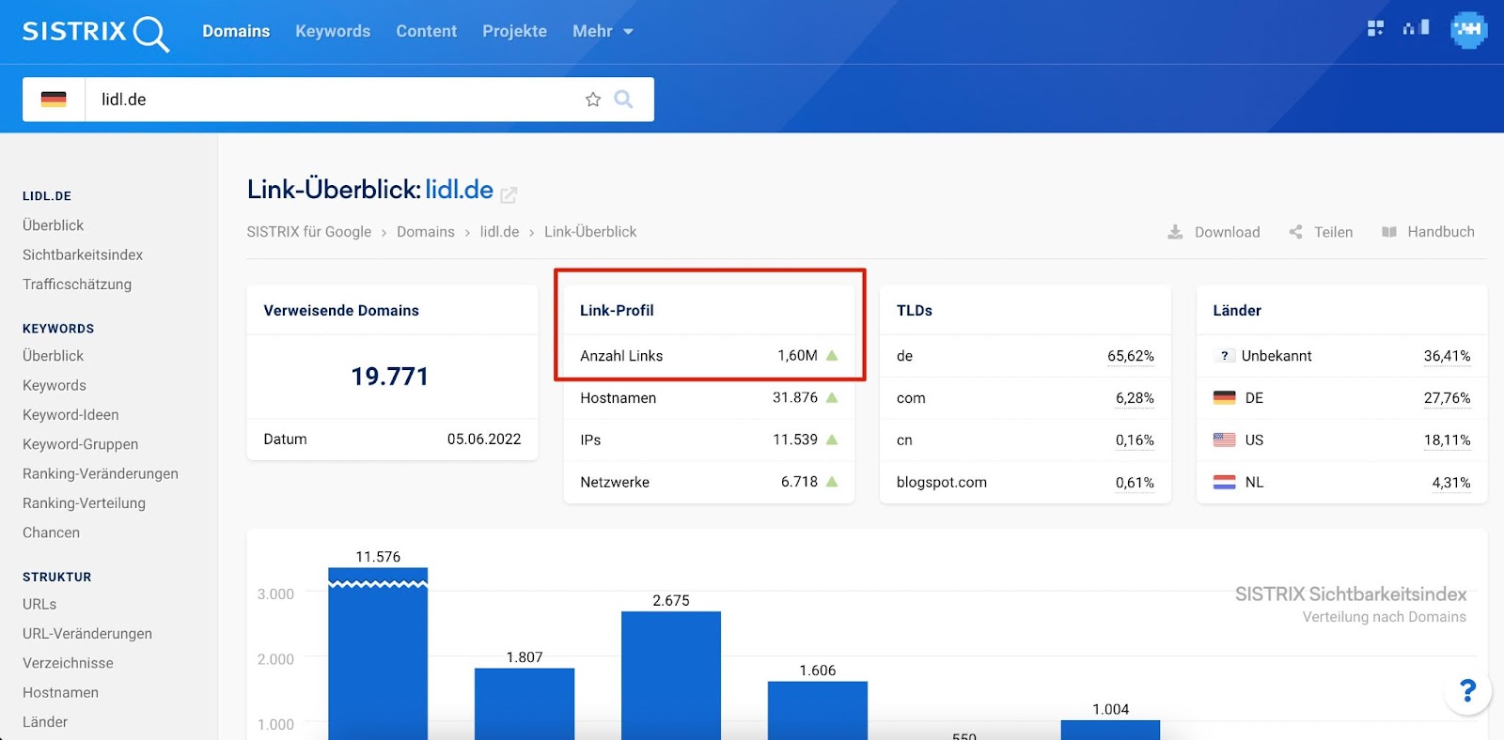The width and height of the screenshot is (1504, 740).
Task: Click the green arrow next to Netzwerke
Action: coord(832,481)
